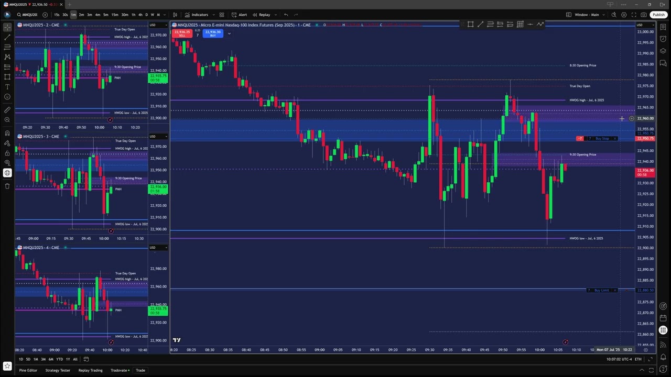
Task: Open chart settings hexagon icon
Action: pos(624,15)
